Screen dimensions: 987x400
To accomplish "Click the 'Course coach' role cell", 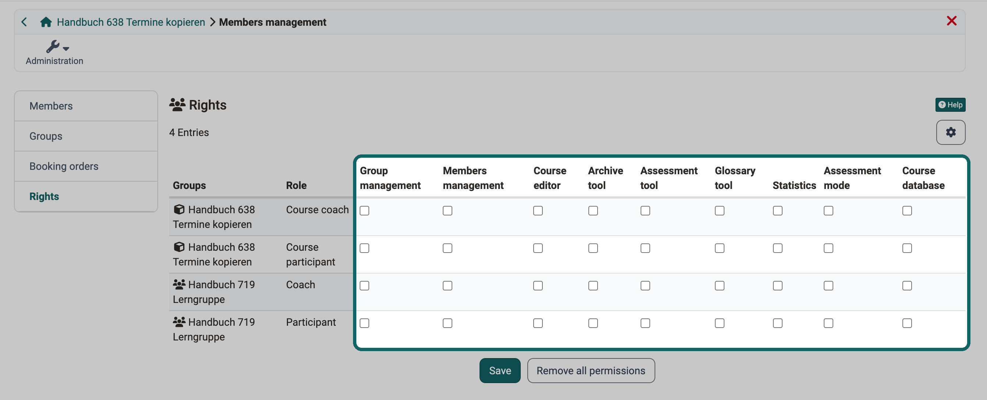I will pos(317,210).
